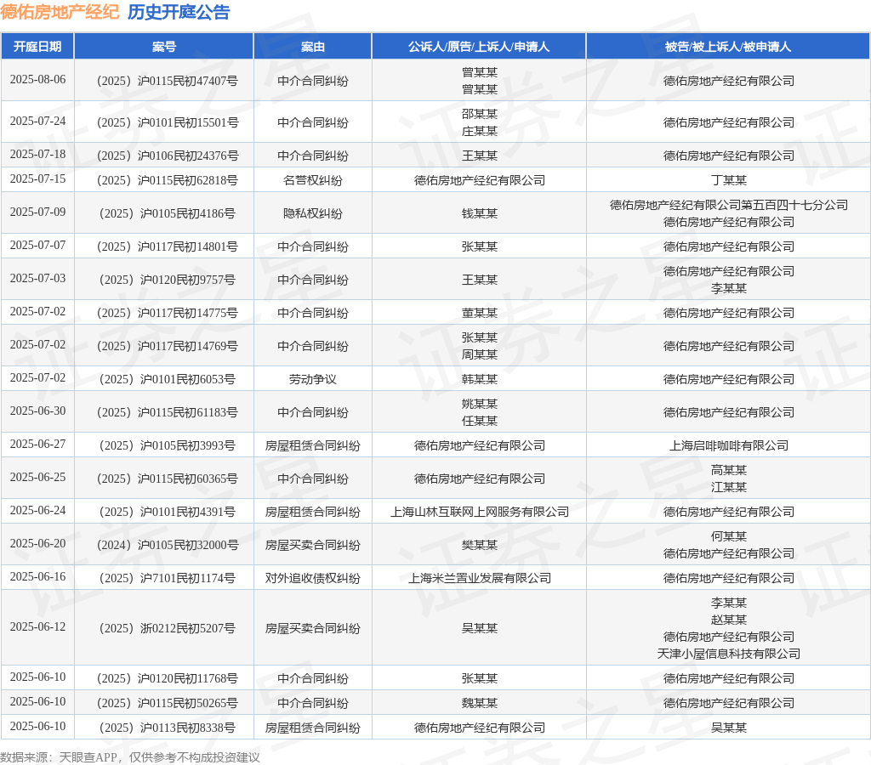Click defendant cell 吴某某 in last row
This screenshot has height=765, width=871.
point(729,728)
